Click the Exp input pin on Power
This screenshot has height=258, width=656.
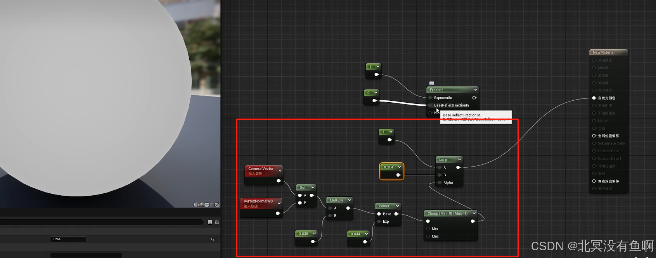[x=379, y=222]
